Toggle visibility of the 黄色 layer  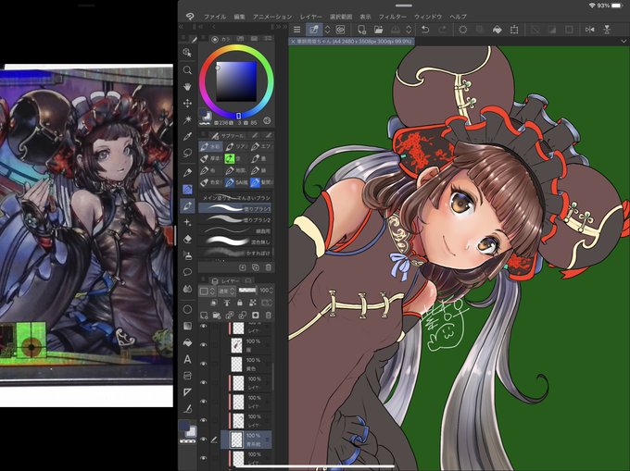[x=203, y=364]
